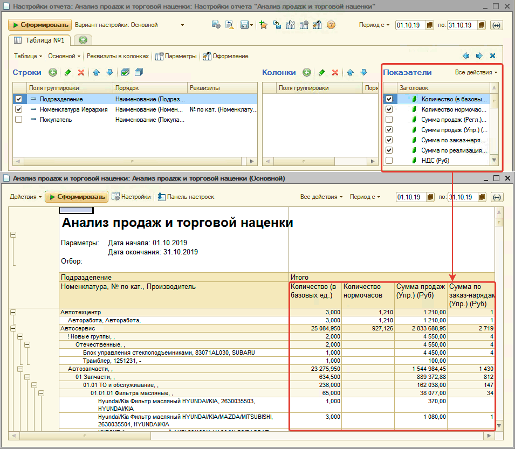This screenshot has height=449, width=515.
Task: Check all row groupings in Строки
Action: (125, 72)
